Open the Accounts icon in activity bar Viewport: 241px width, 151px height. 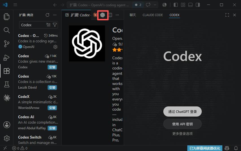pos(7,125)
